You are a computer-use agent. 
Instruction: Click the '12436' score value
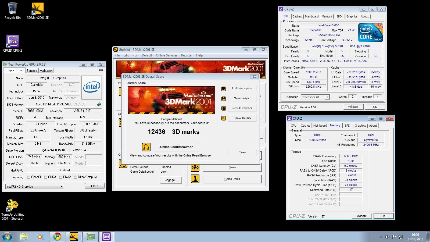tap(157, 132)
